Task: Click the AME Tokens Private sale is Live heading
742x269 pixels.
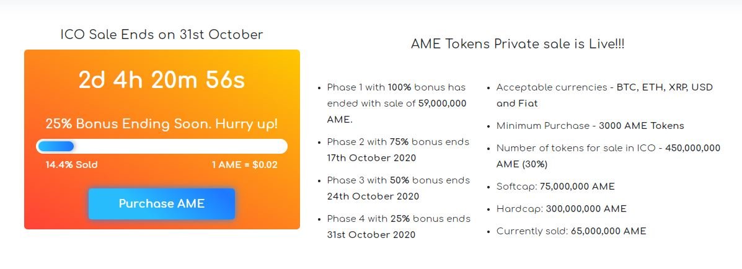Action: coord(518,45)
